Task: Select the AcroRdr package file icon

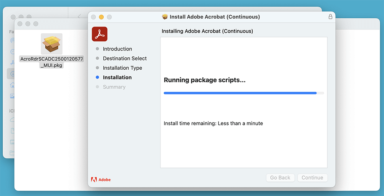Action: click(52, 44)
